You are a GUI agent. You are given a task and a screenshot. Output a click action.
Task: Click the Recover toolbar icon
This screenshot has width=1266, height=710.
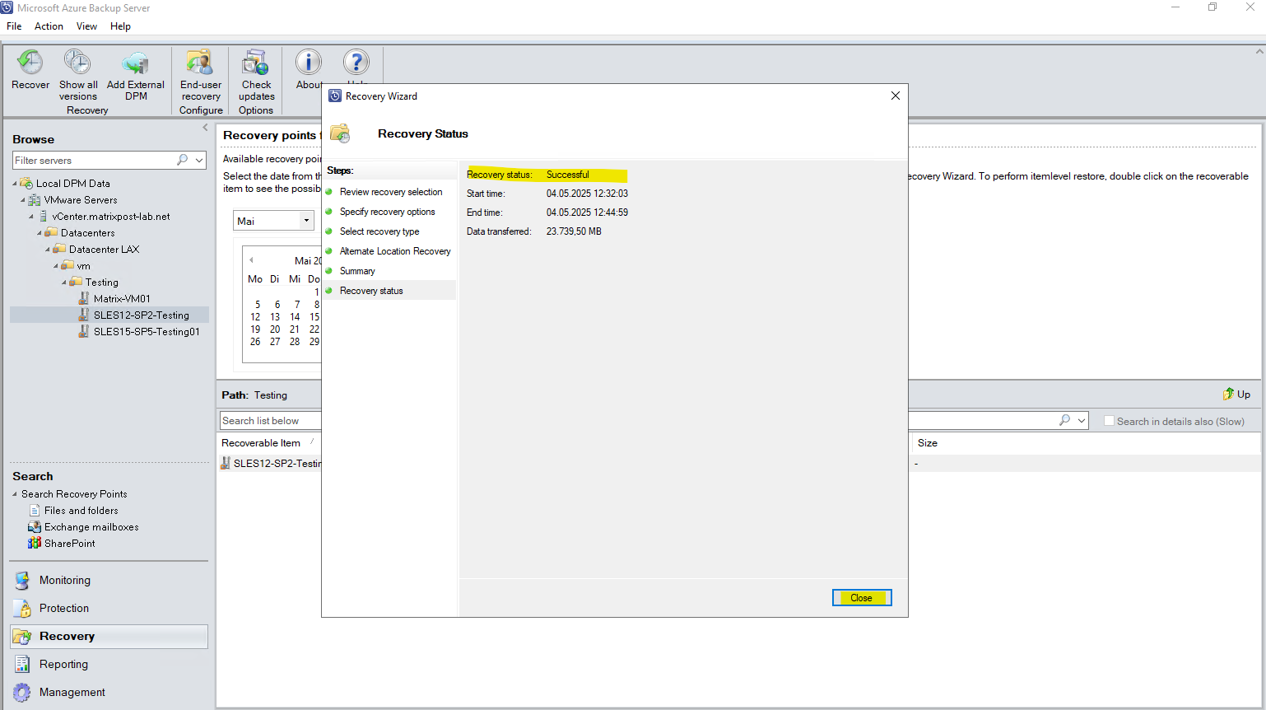tap(30, 63)
